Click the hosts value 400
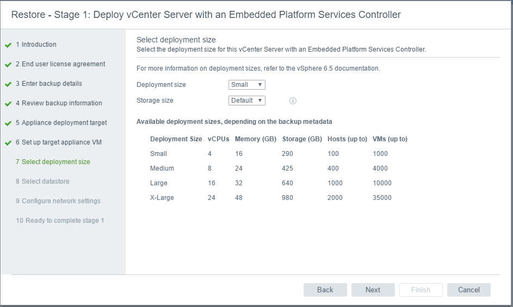This screenshot has height=307, width=513. point(333,168)
